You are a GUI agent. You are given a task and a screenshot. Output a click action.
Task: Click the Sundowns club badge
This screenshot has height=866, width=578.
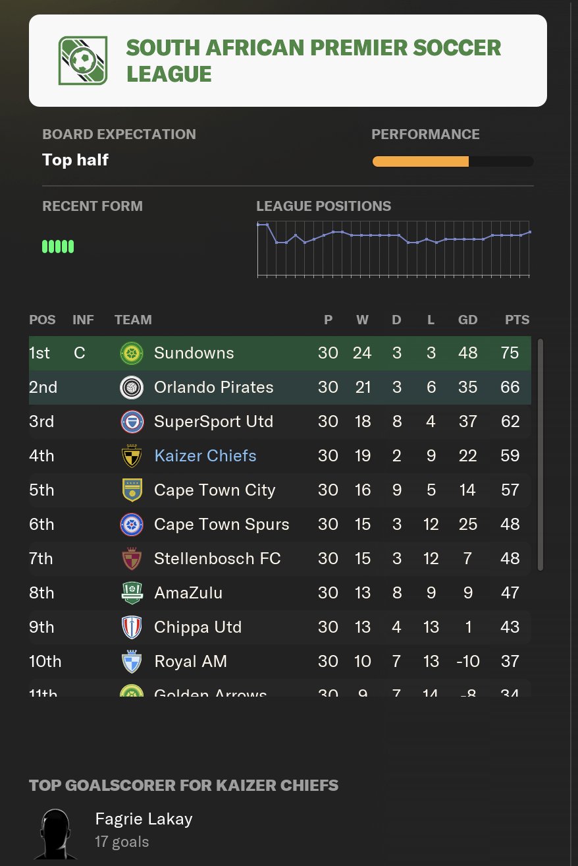click(132, 353)
